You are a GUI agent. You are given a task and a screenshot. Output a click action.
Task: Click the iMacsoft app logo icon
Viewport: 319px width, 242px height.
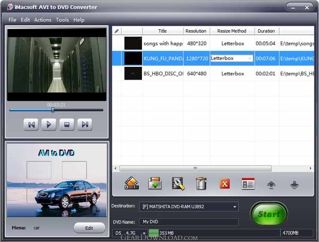10,7
